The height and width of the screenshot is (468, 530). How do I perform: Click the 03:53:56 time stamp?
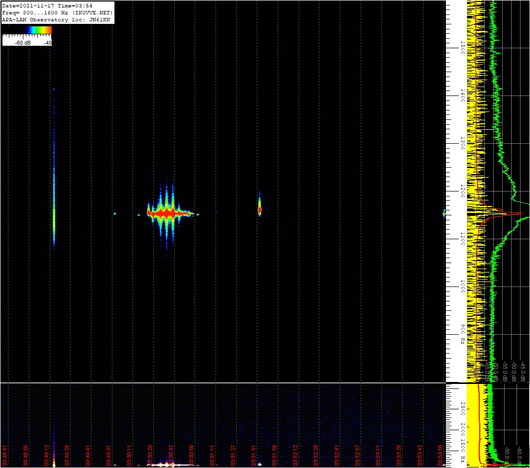click(440, 455)
